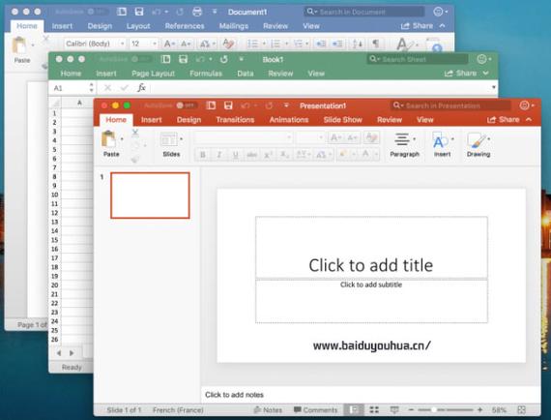
Task: Click fit slide to window icon in PowerPoint
Action: pyautogui.click(x=521, y=409)
